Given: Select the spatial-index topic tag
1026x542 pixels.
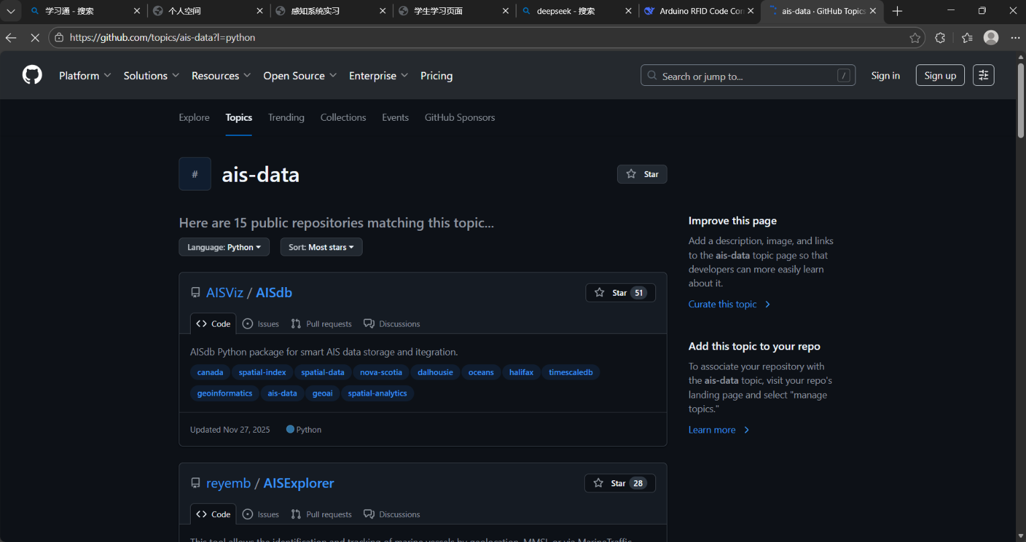Looking at the screenshot, I should [x=263, y=372].
